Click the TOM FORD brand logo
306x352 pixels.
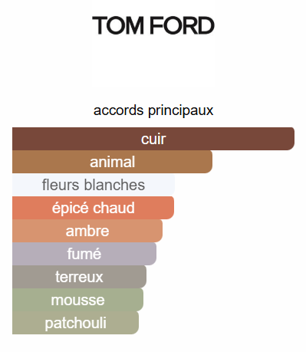pyautogui.click(x=153, y=25)
